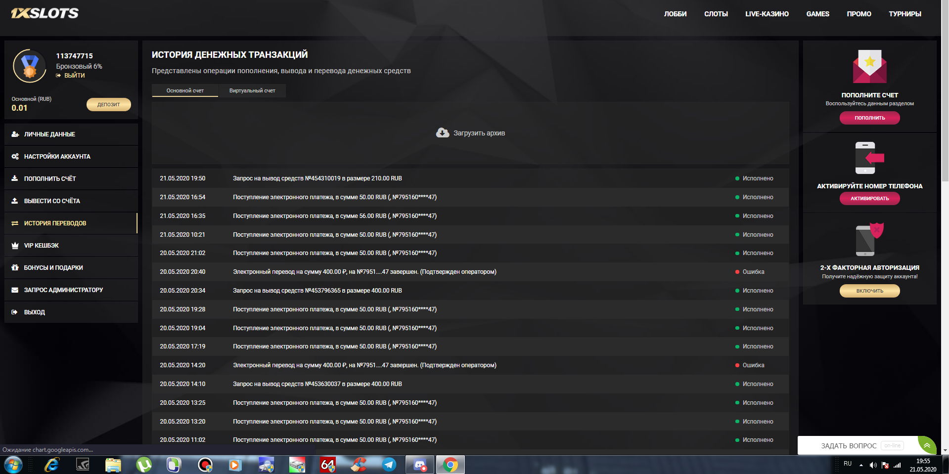The height and width of the screenshot is (474, 949).
Task: Click the ДЕПОЗИТ button
Action: coord(108,104)
